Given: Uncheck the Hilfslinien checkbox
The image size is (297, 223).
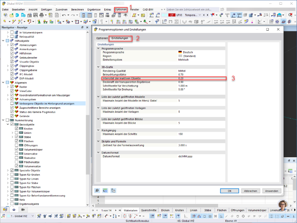Looking at the screenshot, I should 12,53.
